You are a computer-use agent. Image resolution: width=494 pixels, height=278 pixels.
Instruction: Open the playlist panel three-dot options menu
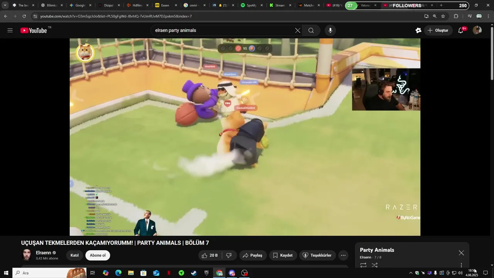(x=461, y=265)
